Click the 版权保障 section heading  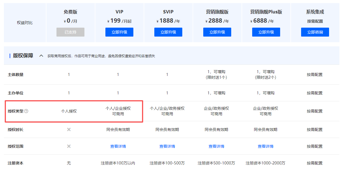23,56
